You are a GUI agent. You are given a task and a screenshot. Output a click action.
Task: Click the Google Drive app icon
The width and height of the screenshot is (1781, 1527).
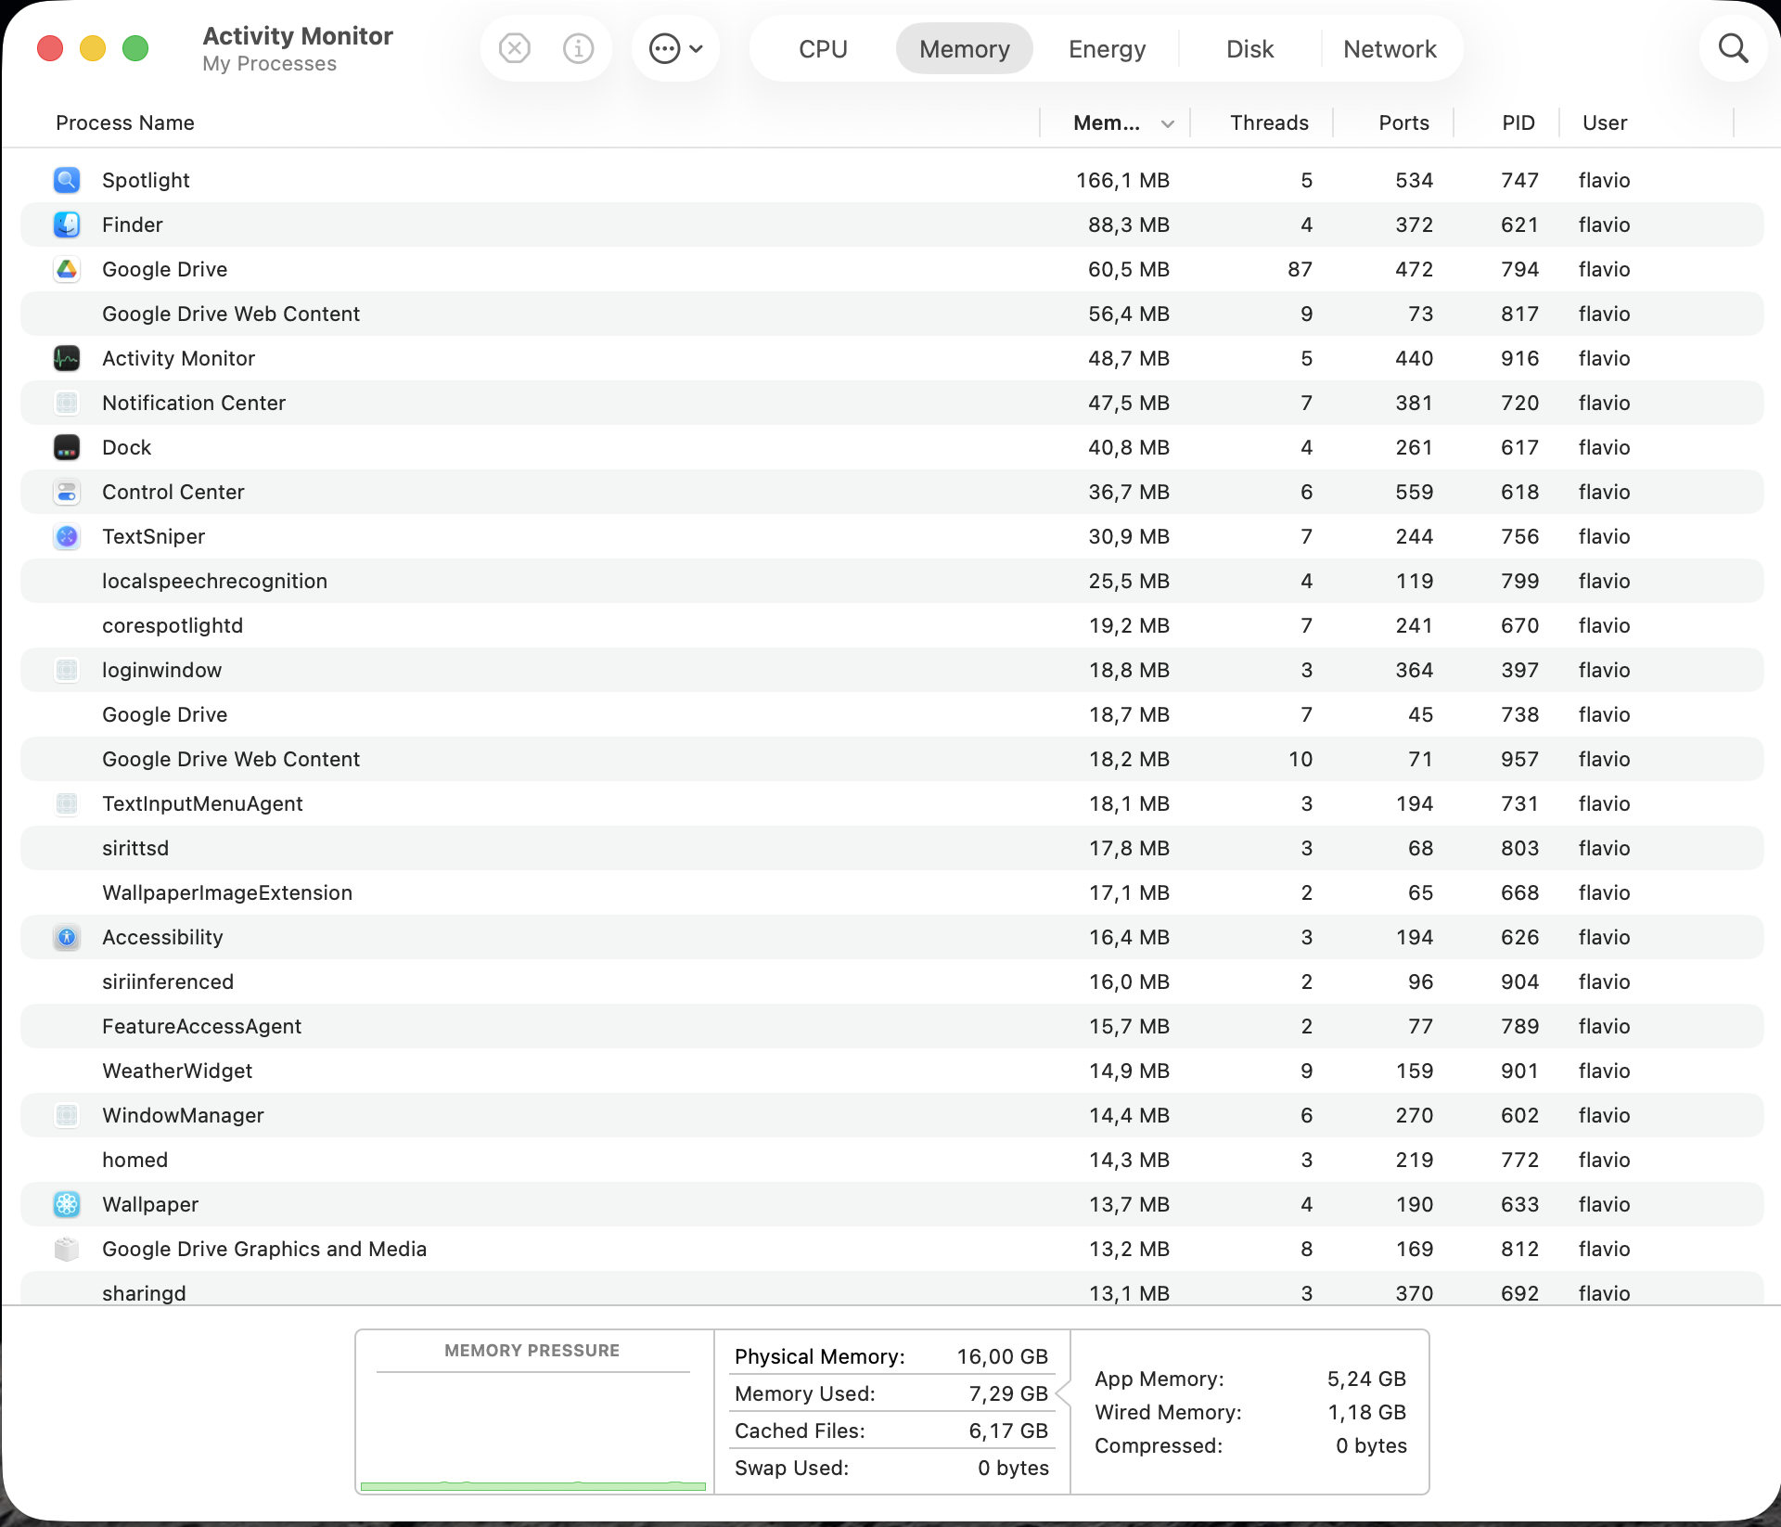point(67,269)
